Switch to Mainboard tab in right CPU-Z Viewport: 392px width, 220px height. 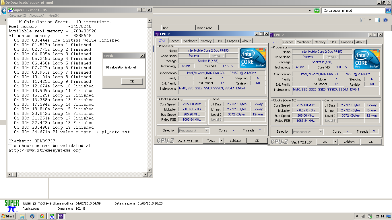coord(304,42)
